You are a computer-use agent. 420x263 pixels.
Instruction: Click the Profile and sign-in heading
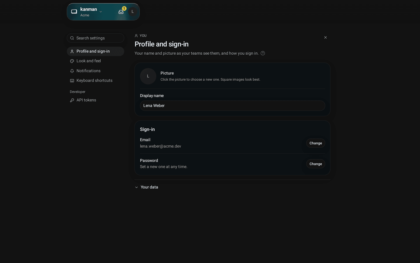pyautogui.click(x=162, y=44)
